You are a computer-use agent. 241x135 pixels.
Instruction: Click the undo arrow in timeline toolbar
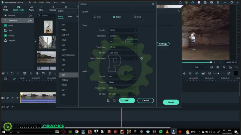[12, 73]
